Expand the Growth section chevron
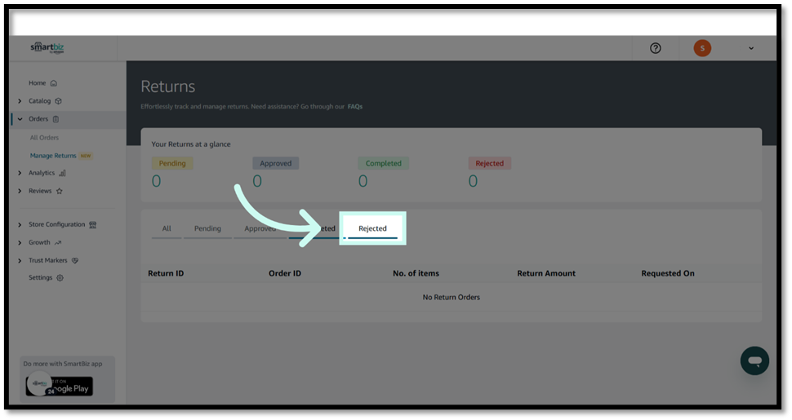Image resolution: width=792 pixels, height=420 pixels. tap(20, 243)
